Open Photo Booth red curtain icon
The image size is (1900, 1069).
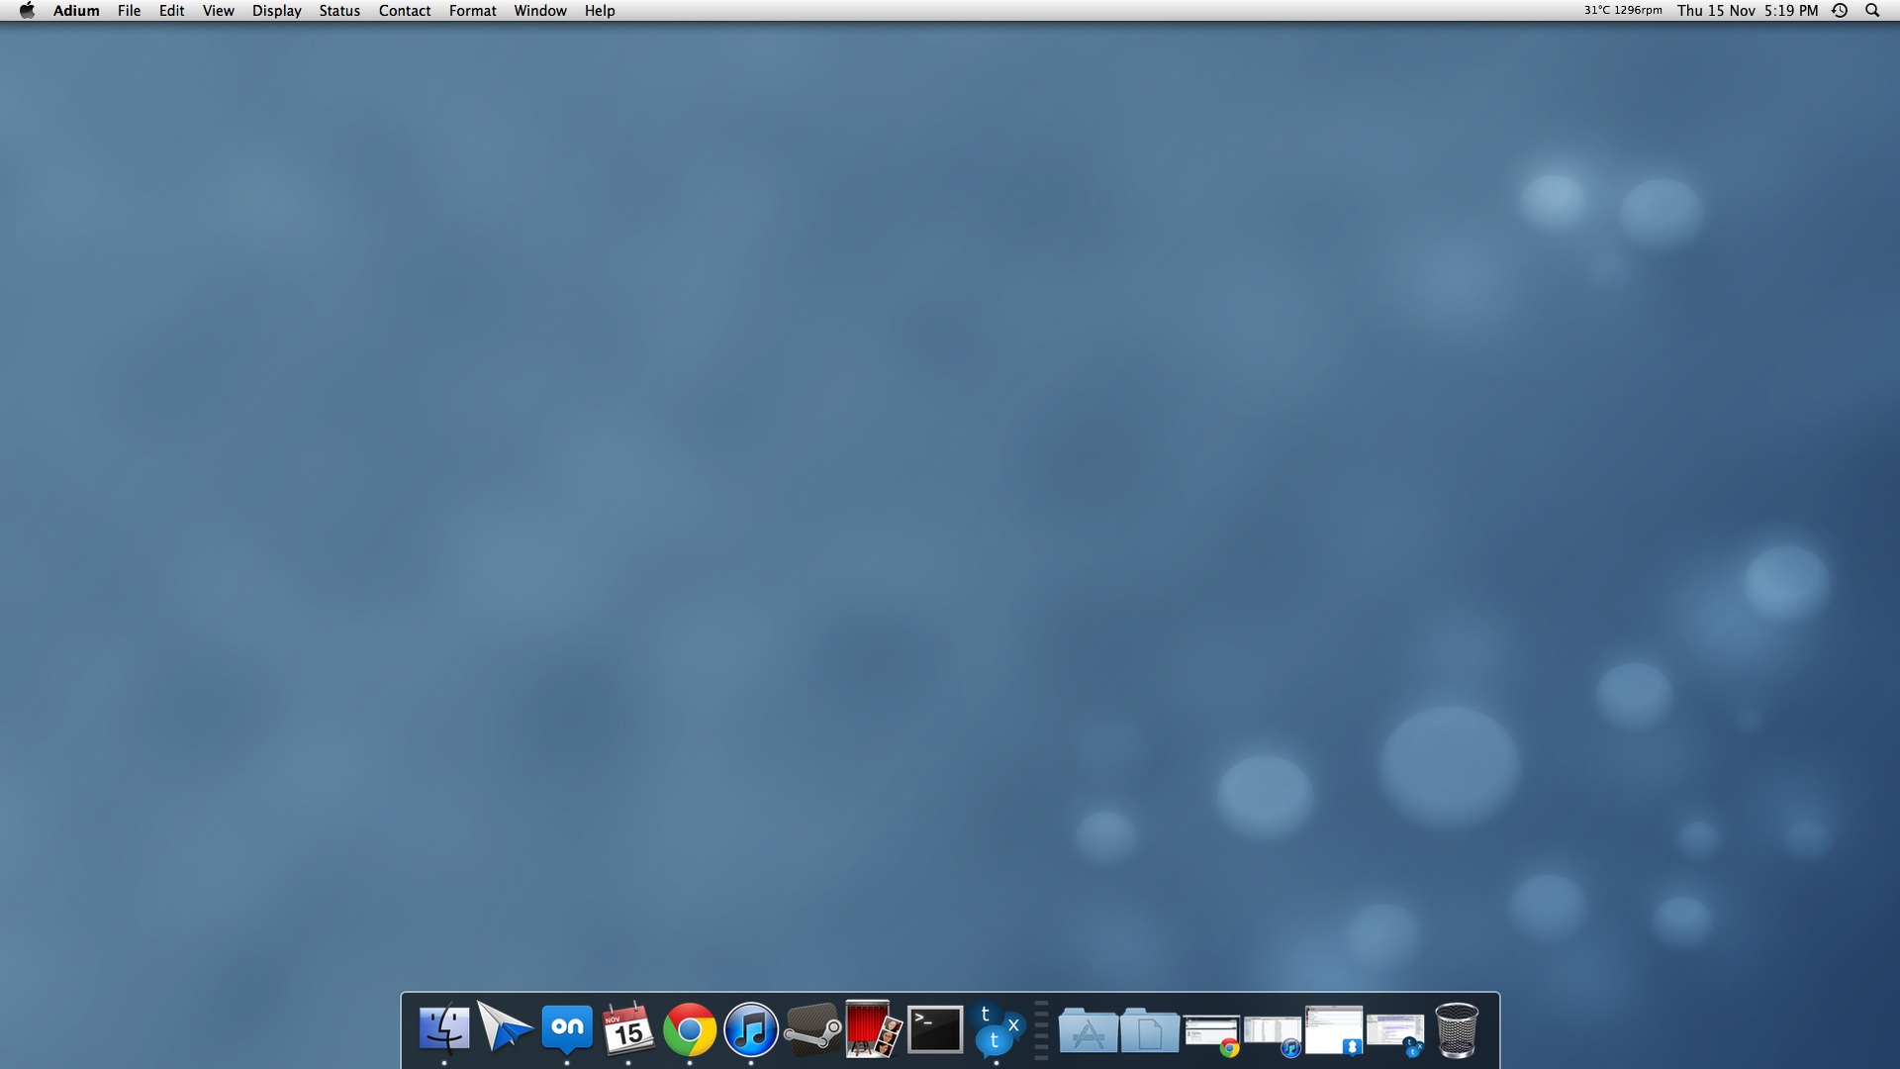pos(874,1029)
